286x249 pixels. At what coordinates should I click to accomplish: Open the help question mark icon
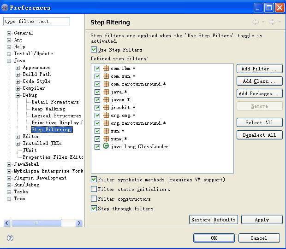tap(10, 238)
